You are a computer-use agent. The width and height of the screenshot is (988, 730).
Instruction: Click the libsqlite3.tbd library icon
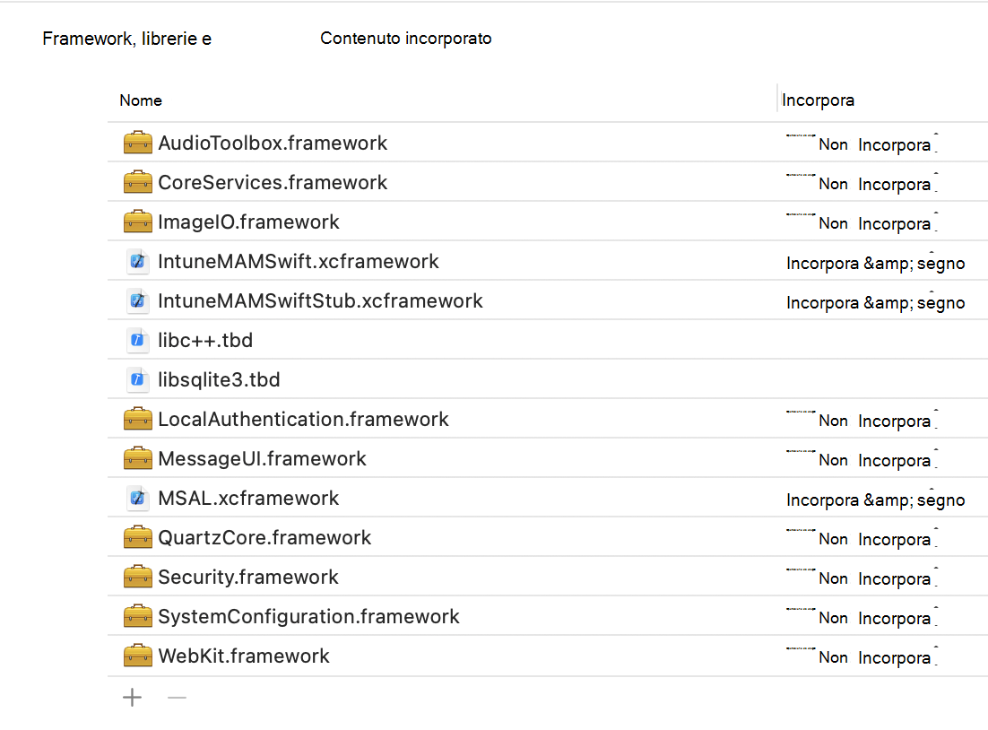[x=138, y=379]
